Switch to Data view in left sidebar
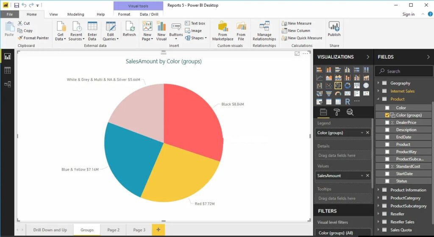 8,71
